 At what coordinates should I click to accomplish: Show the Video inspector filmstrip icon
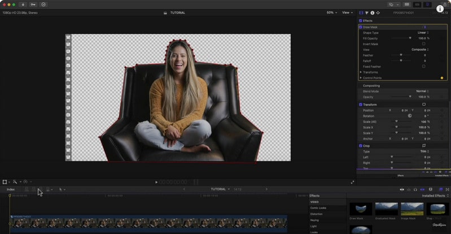click(361, 12)
